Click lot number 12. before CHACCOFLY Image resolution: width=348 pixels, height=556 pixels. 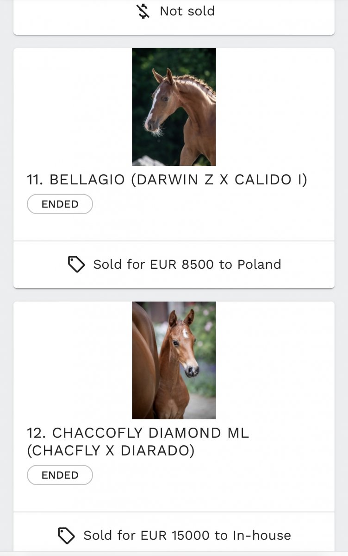click(37, 433)
